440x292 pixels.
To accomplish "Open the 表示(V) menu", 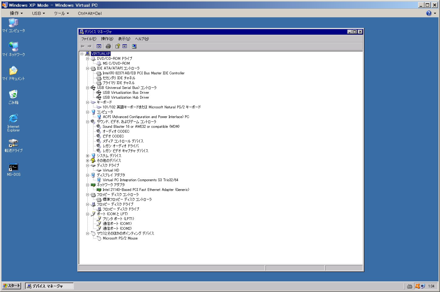I will 124,39.
